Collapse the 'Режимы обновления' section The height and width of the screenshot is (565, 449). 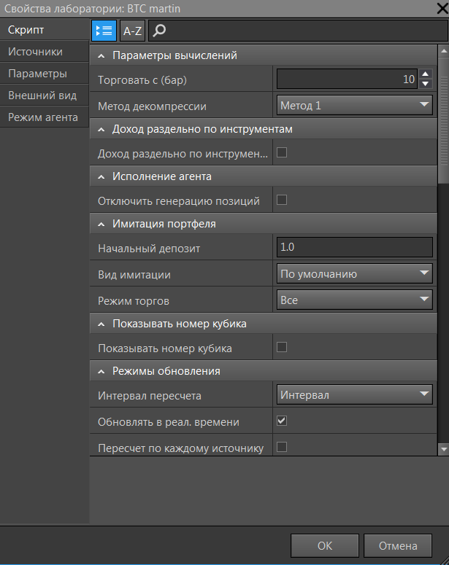pos(101,371)
